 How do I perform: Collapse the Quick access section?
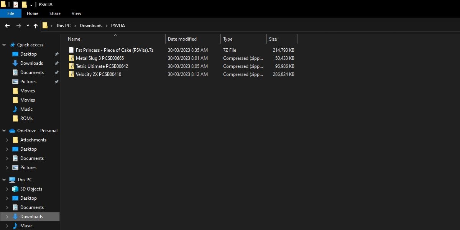(x=4, y=44)
